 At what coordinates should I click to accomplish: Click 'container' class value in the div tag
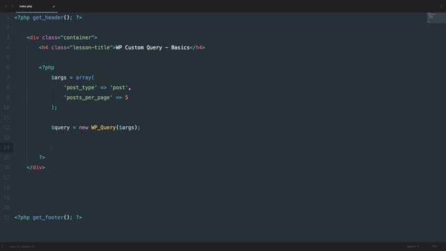click(77, 38)
